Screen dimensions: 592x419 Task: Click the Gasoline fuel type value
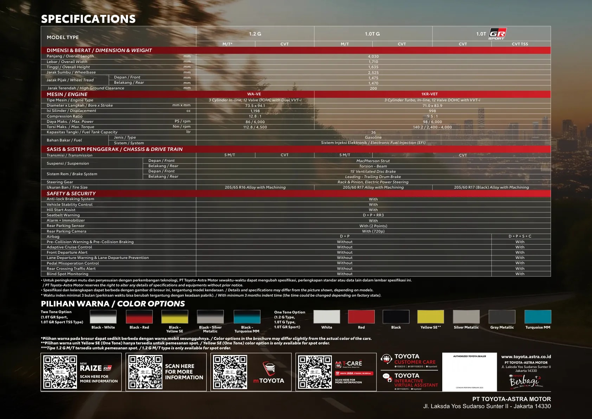[373, 137]
